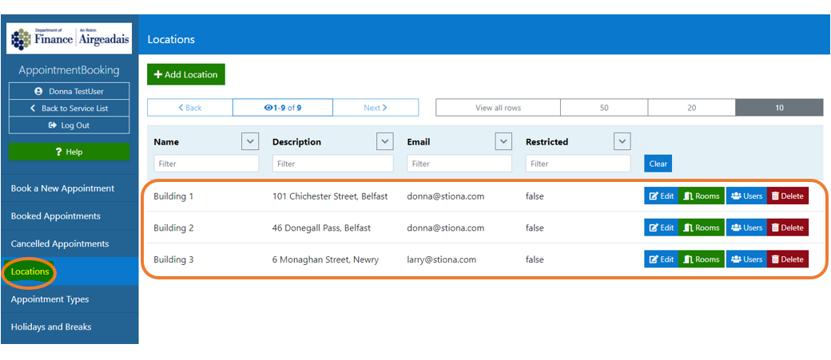Expand the Restricted column dropdown
The height and width of the screenshot is (360, 831).
(622, 141)
